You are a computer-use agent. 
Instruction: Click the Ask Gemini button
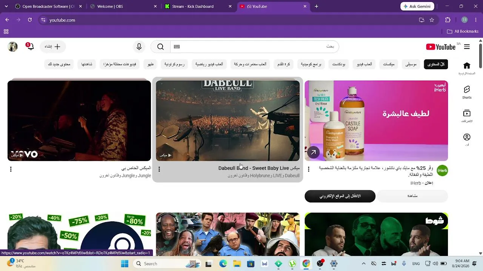(x=417, y=6)
